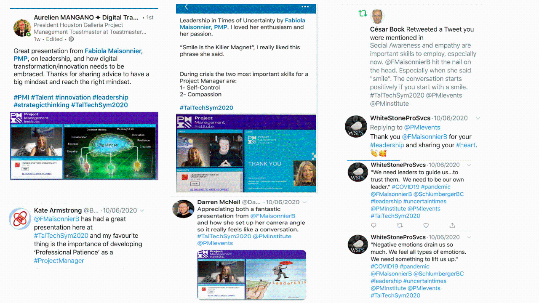This screenshot has width=539, height=303.
Task: Click the reply speech bubble icon
Action: [374, 226]
